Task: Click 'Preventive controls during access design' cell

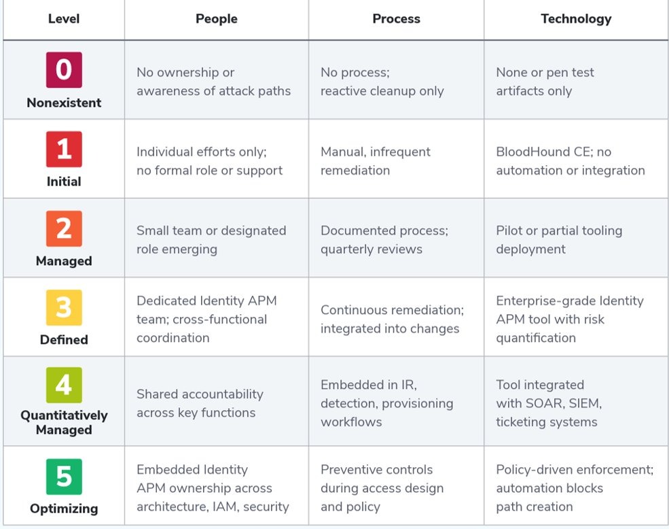Action: pyautogui.click(x=382, y=488)
